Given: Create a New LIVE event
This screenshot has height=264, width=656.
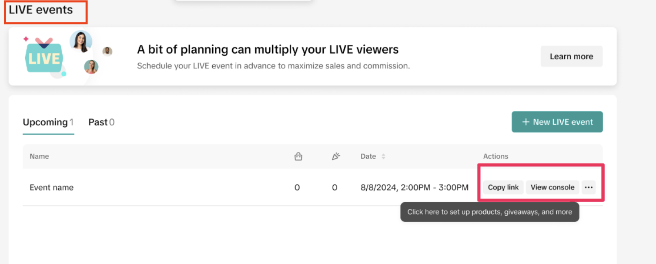Looking at the screenshot, I should point(557,122).
